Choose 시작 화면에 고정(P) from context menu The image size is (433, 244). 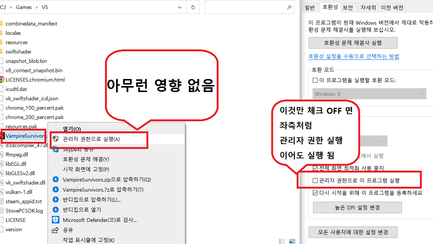86,169
